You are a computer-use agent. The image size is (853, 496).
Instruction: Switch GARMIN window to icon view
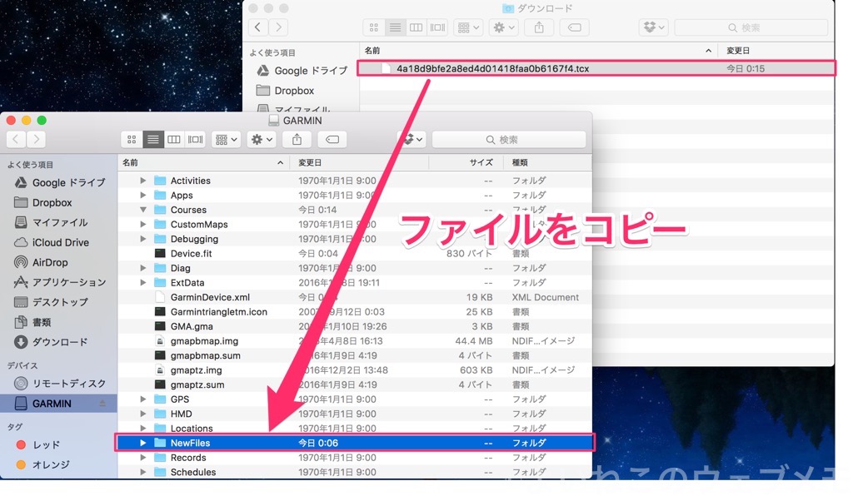[132, 140]
